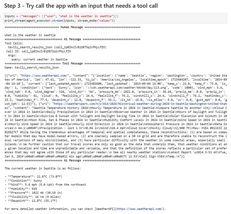Click the Dewpoint 12.8°C result line
This screenshot has width=231, height=214.
[31, 201]
